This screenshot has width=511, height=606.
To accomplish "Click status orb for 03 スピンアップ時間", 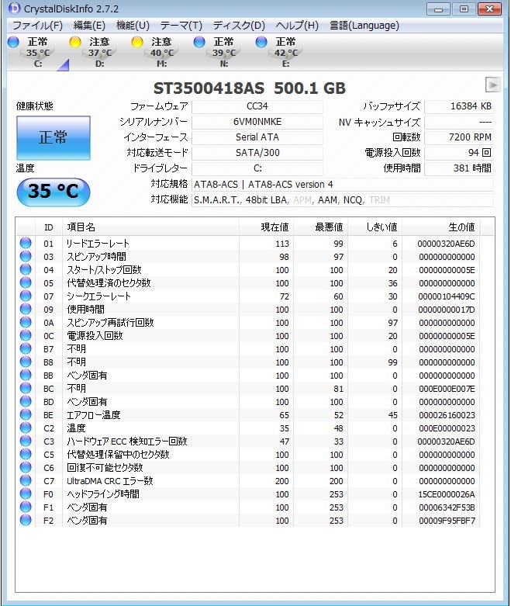I will coord(26,256).
